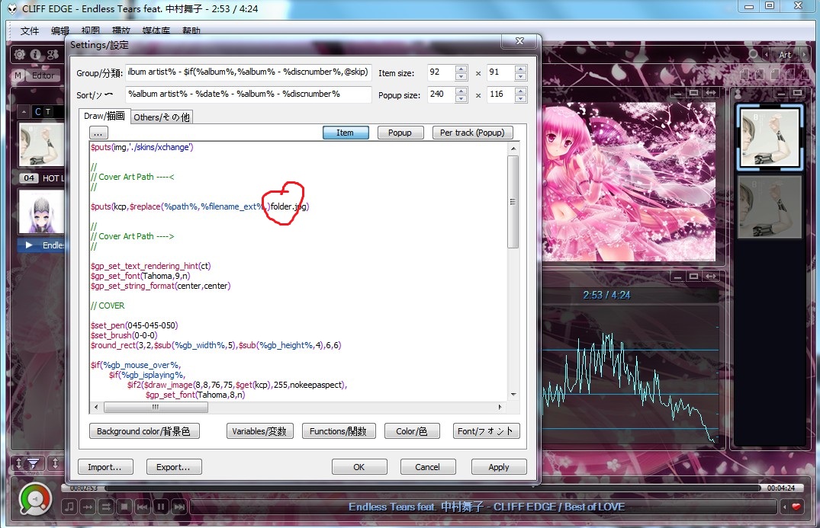Select the first album cover in playlist
Viewport: 820px width, 528px height.
pyautogui.click(x=40, y=145)
